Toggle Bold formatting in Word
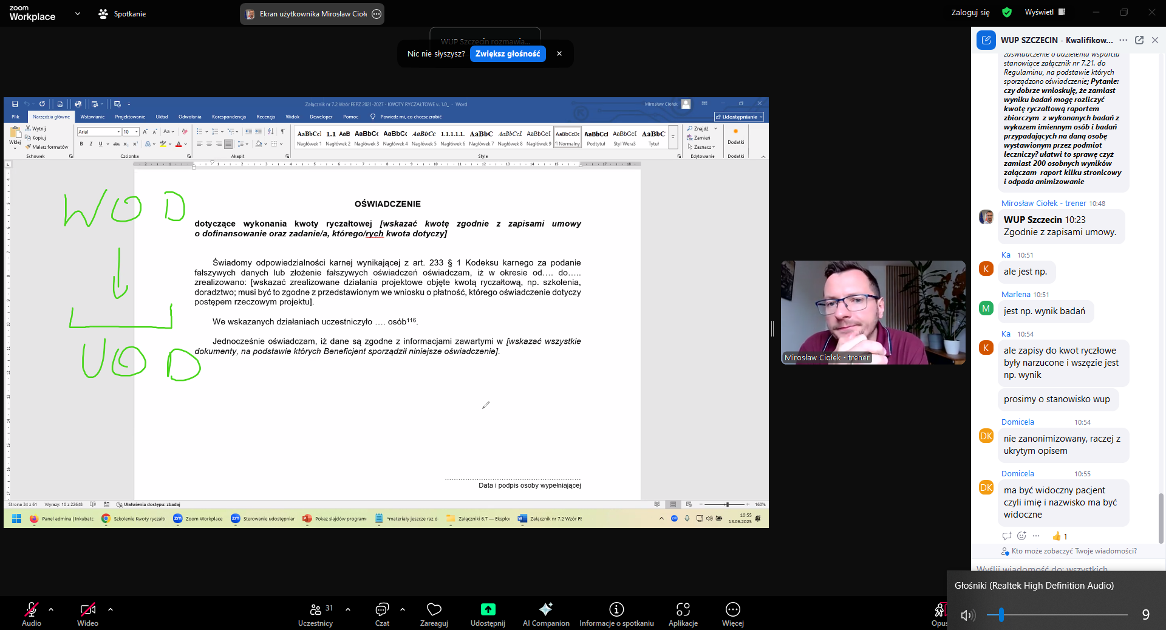Screen dimensions: 1166x630 81,144
